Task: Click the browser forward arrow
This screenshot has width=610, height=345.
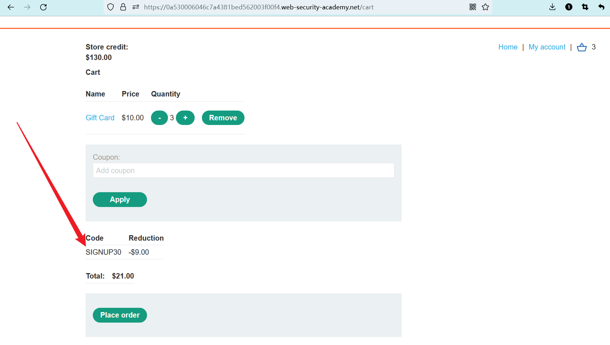Action: [x=27, y=7]
